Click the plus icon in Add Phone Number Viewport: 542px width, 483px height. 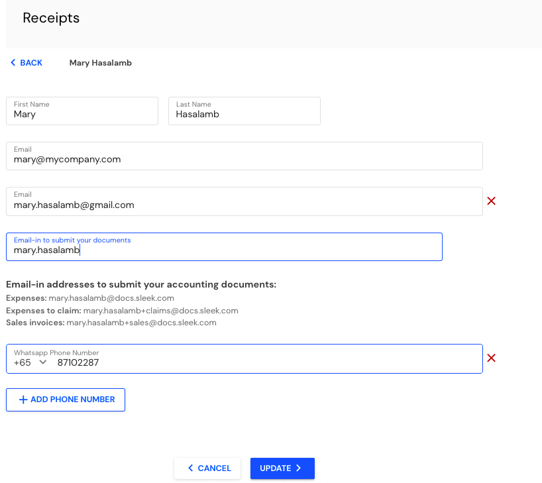(x=23, y=400)
